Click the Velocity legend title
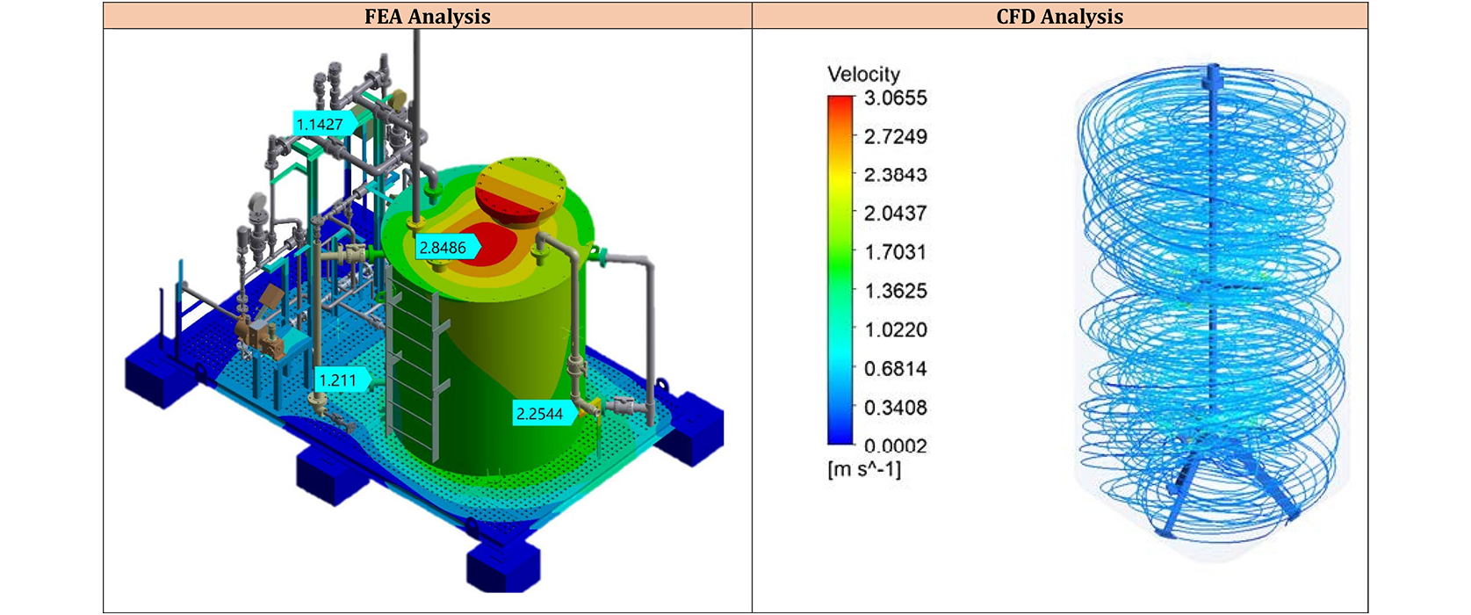Image resolution: width=1471 pixels, height=615 pixels. (863, 75)
